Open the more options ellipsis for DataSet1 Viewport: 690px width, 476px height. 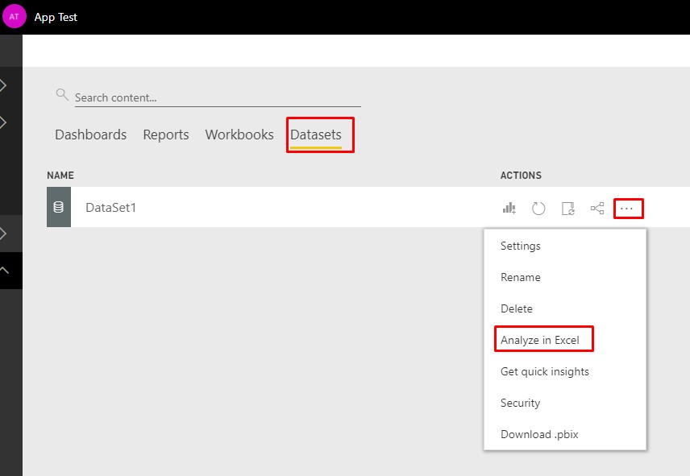(x=628, y=208)
